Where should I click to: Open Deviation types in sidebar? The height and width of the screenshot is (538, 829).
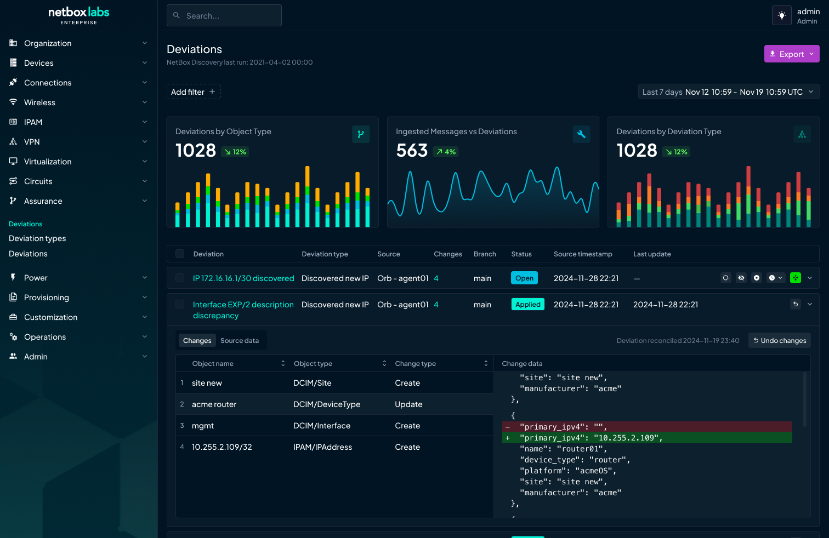point(37,238)
